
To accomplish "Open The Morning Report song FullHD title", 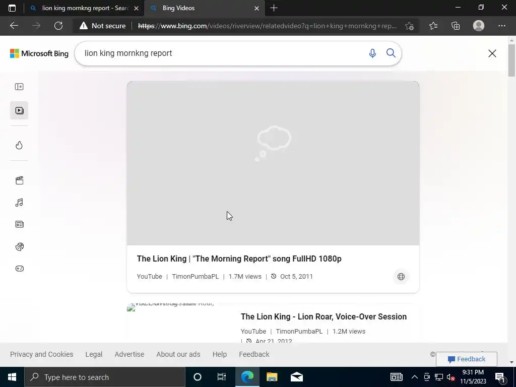I will tap(239, 259).
